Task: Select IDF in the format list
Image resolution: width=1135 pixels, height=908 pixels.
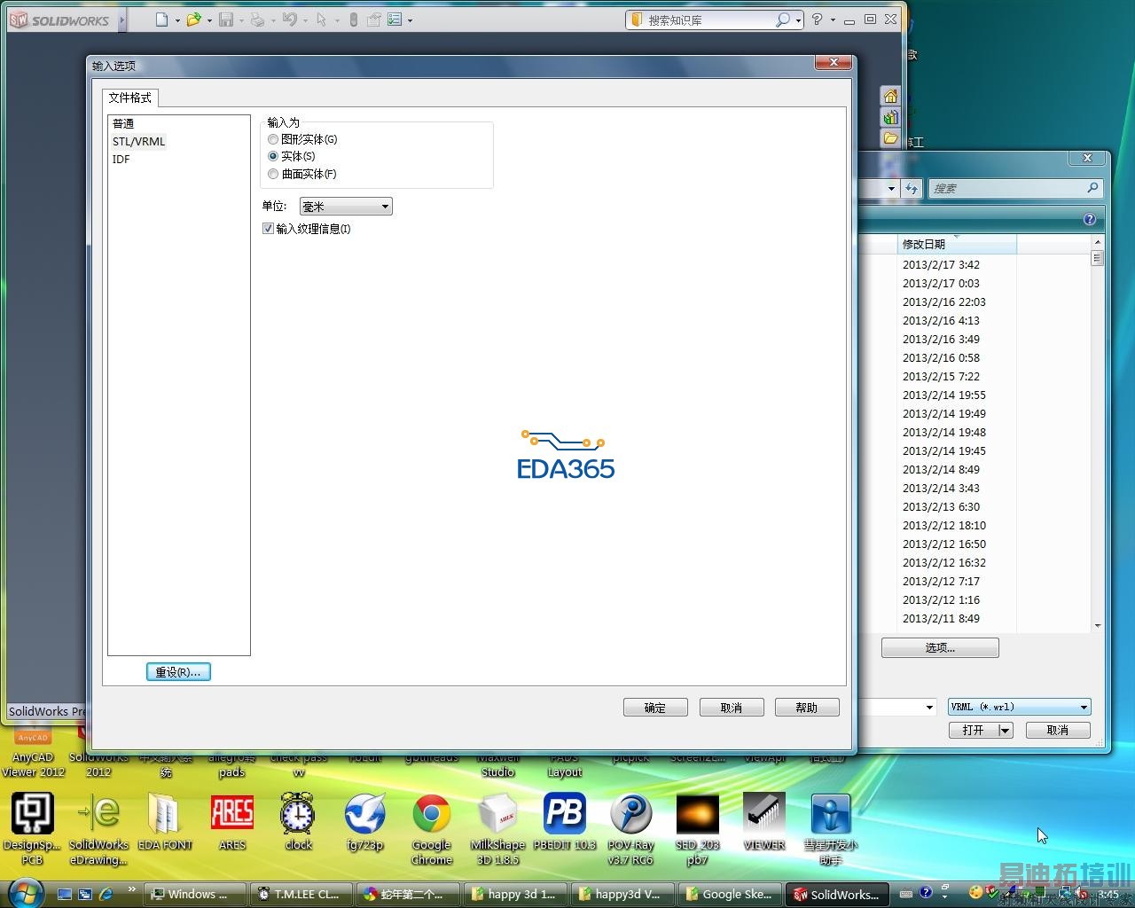Action: pos(121,160)
